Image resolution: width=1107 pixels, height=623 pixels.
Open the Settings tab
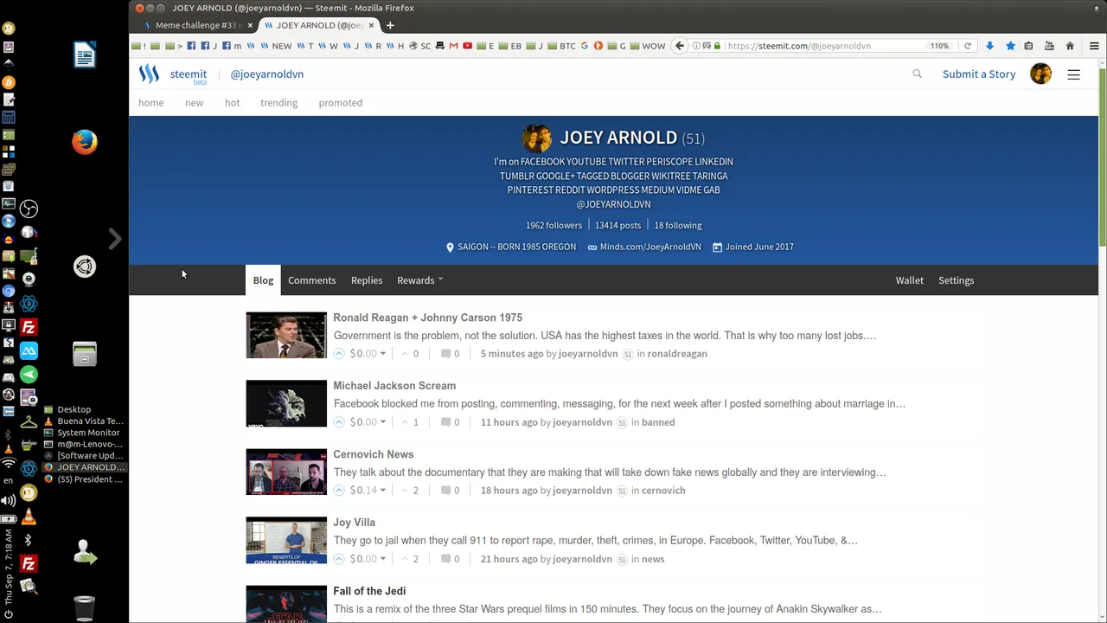point(956,280)
